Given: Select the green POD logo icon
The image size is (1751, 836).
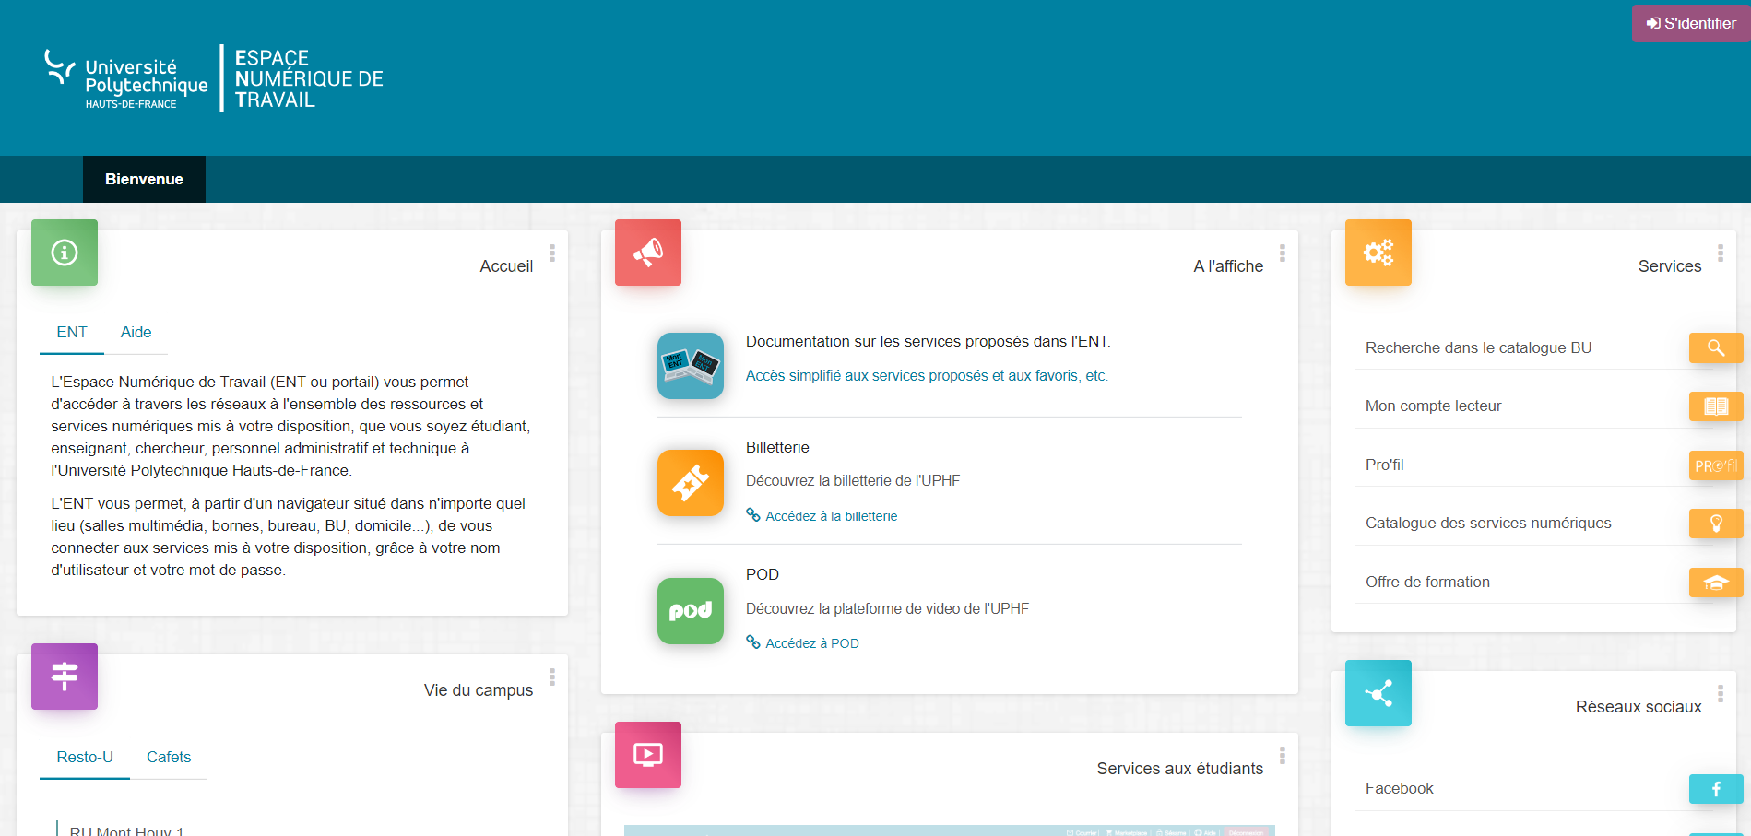Looking at the screenshot, I should (690, 611).
